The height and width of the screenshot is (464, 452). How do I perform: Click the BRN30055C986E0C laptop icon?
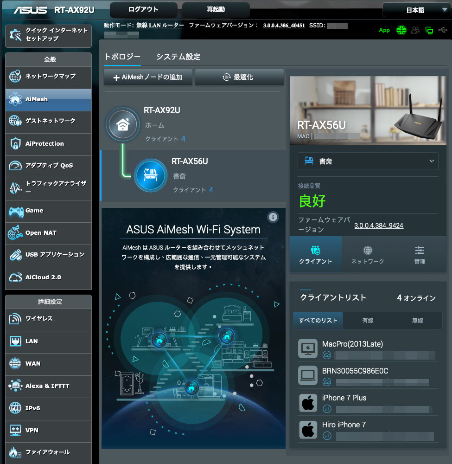click(308, 375)
